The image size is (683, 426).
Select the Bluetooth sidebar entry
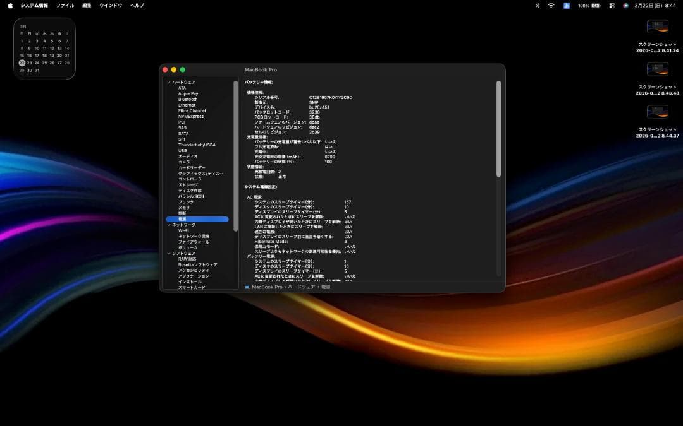(188, 99)
